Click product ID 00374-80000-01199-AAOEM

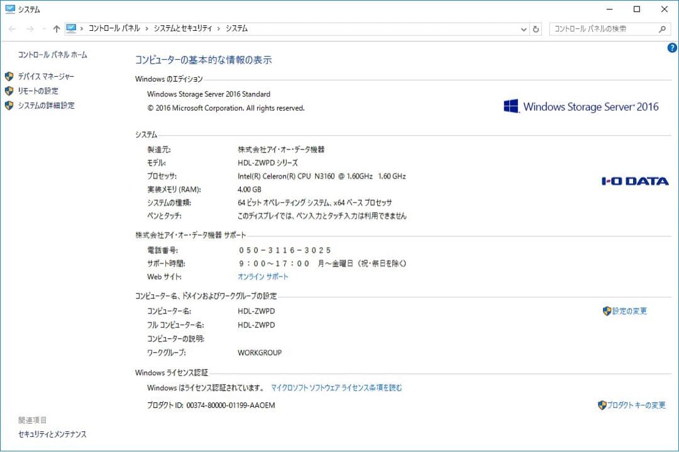tap(230, 405)
